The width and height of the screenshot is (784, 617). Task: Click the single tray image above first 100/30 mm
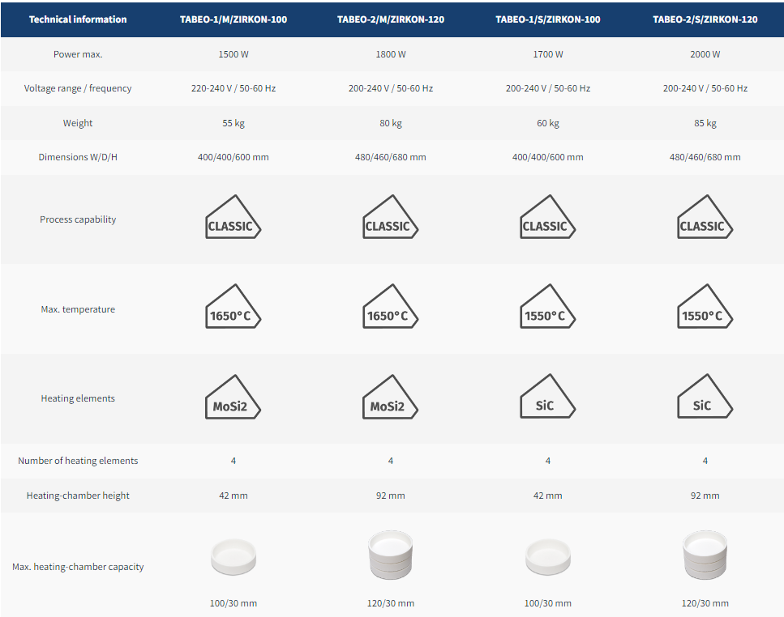pyautogui.click(x=233, y=556)
